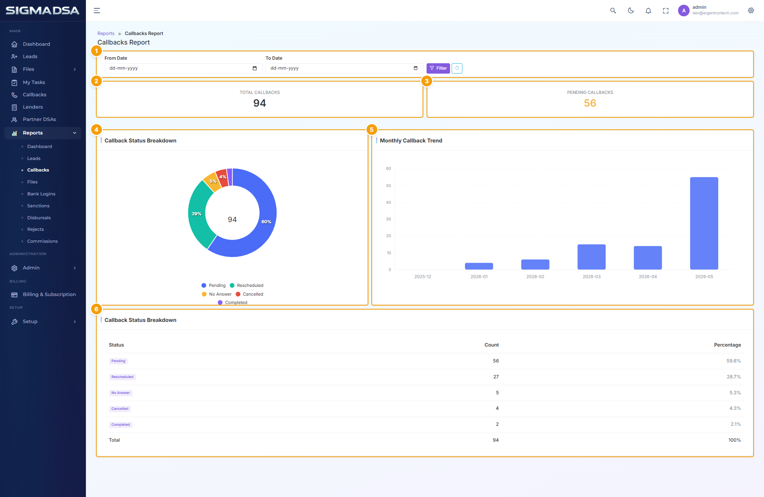Click the 2026-04 bar in trend chart

click(x=648, y=258)
